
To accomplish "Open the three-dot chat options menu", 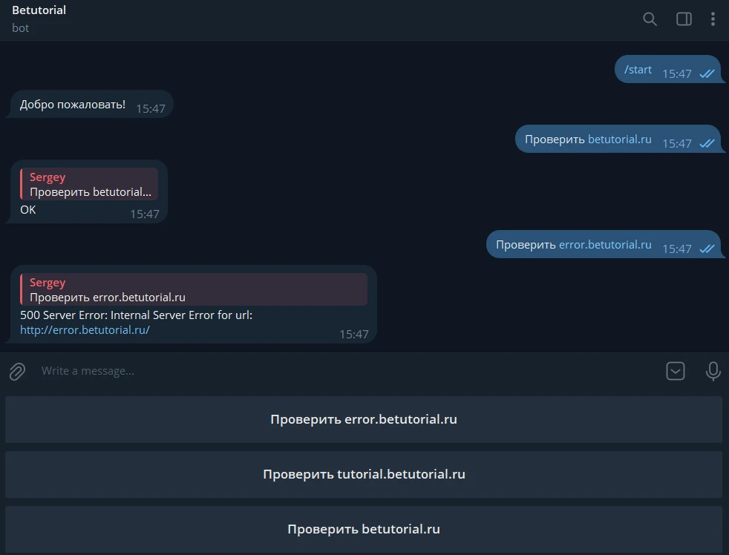I will click(713, 19).
